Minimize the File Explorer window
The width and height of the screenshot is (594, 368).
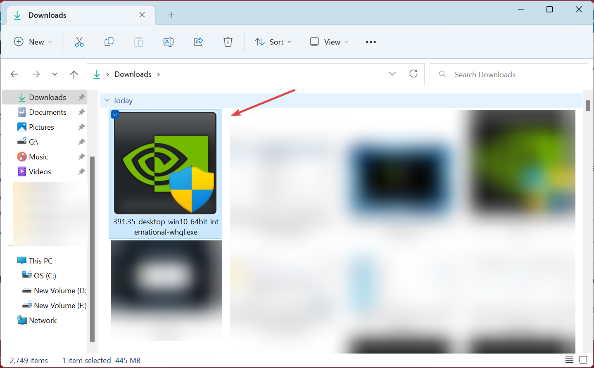pos(521,9)
